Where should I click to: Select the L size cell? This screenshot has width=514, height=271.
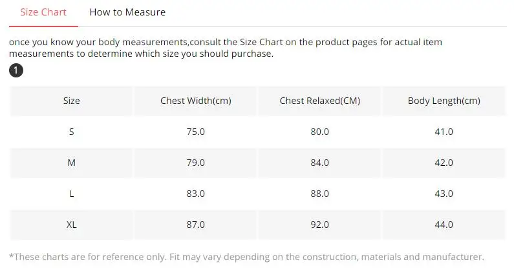click(71, 194)
